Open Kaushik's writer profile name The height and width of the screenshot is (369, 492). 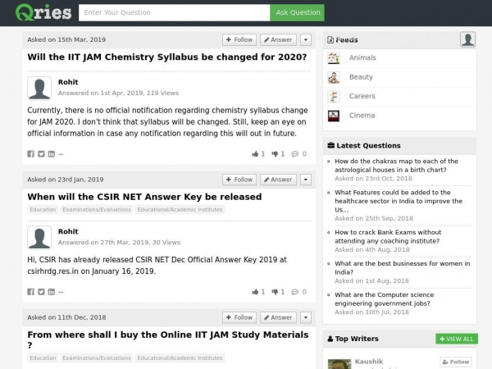369,362
